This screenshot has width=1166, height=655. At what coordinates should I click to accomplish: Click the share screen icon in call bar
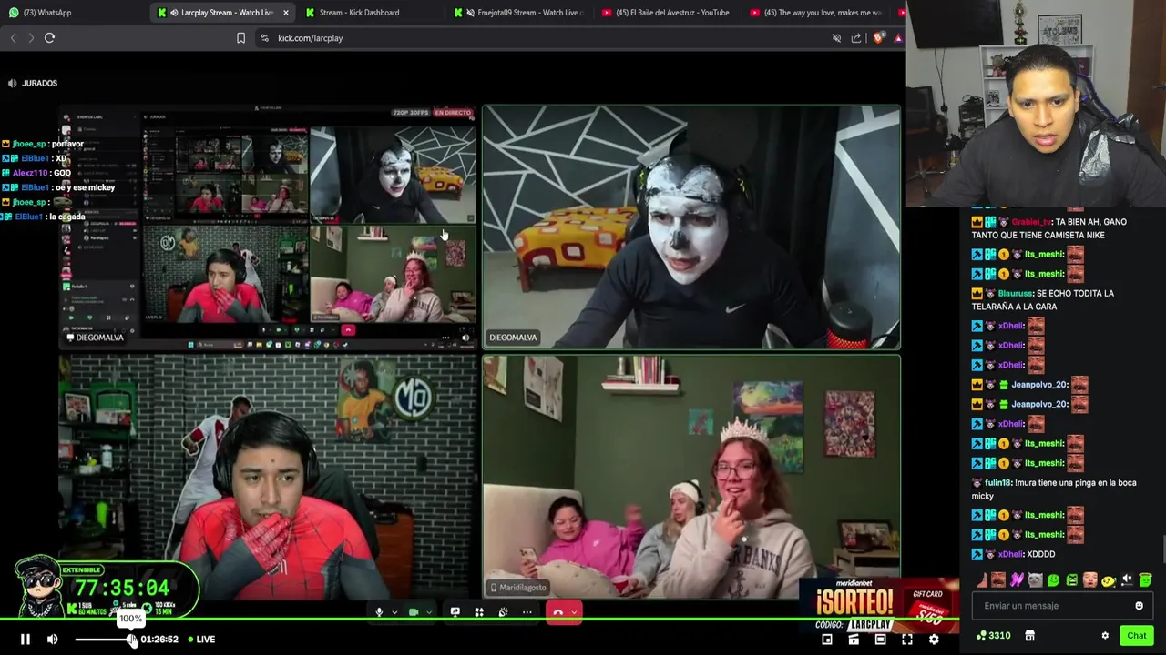[455, 612]
